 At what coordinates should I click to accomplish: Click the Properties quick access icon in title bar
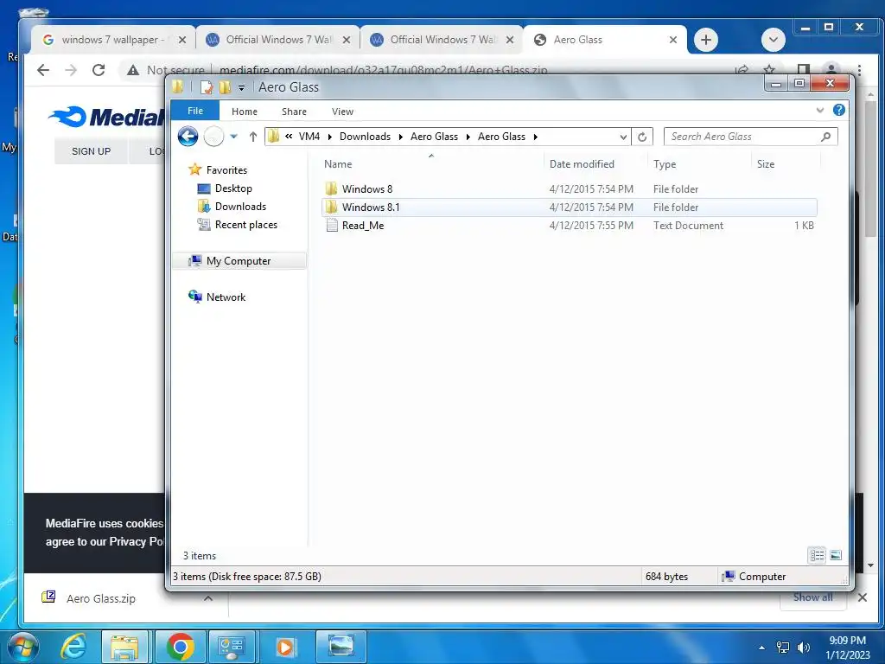(207, 87)
